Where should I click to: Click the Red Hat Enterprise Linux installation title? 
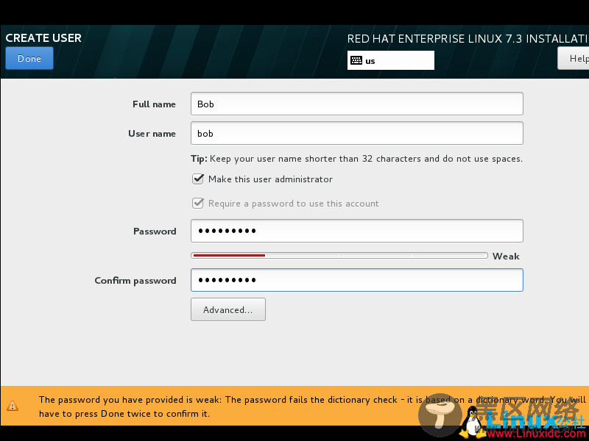(468, 39)
